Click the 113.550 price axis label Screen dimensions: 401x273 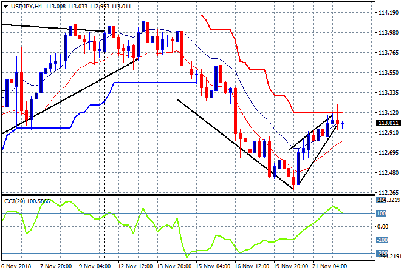pyautogui.click(x=388, y=73)
